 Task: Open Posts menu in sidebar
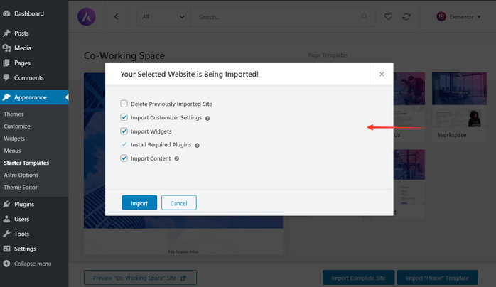click(21, 33)
